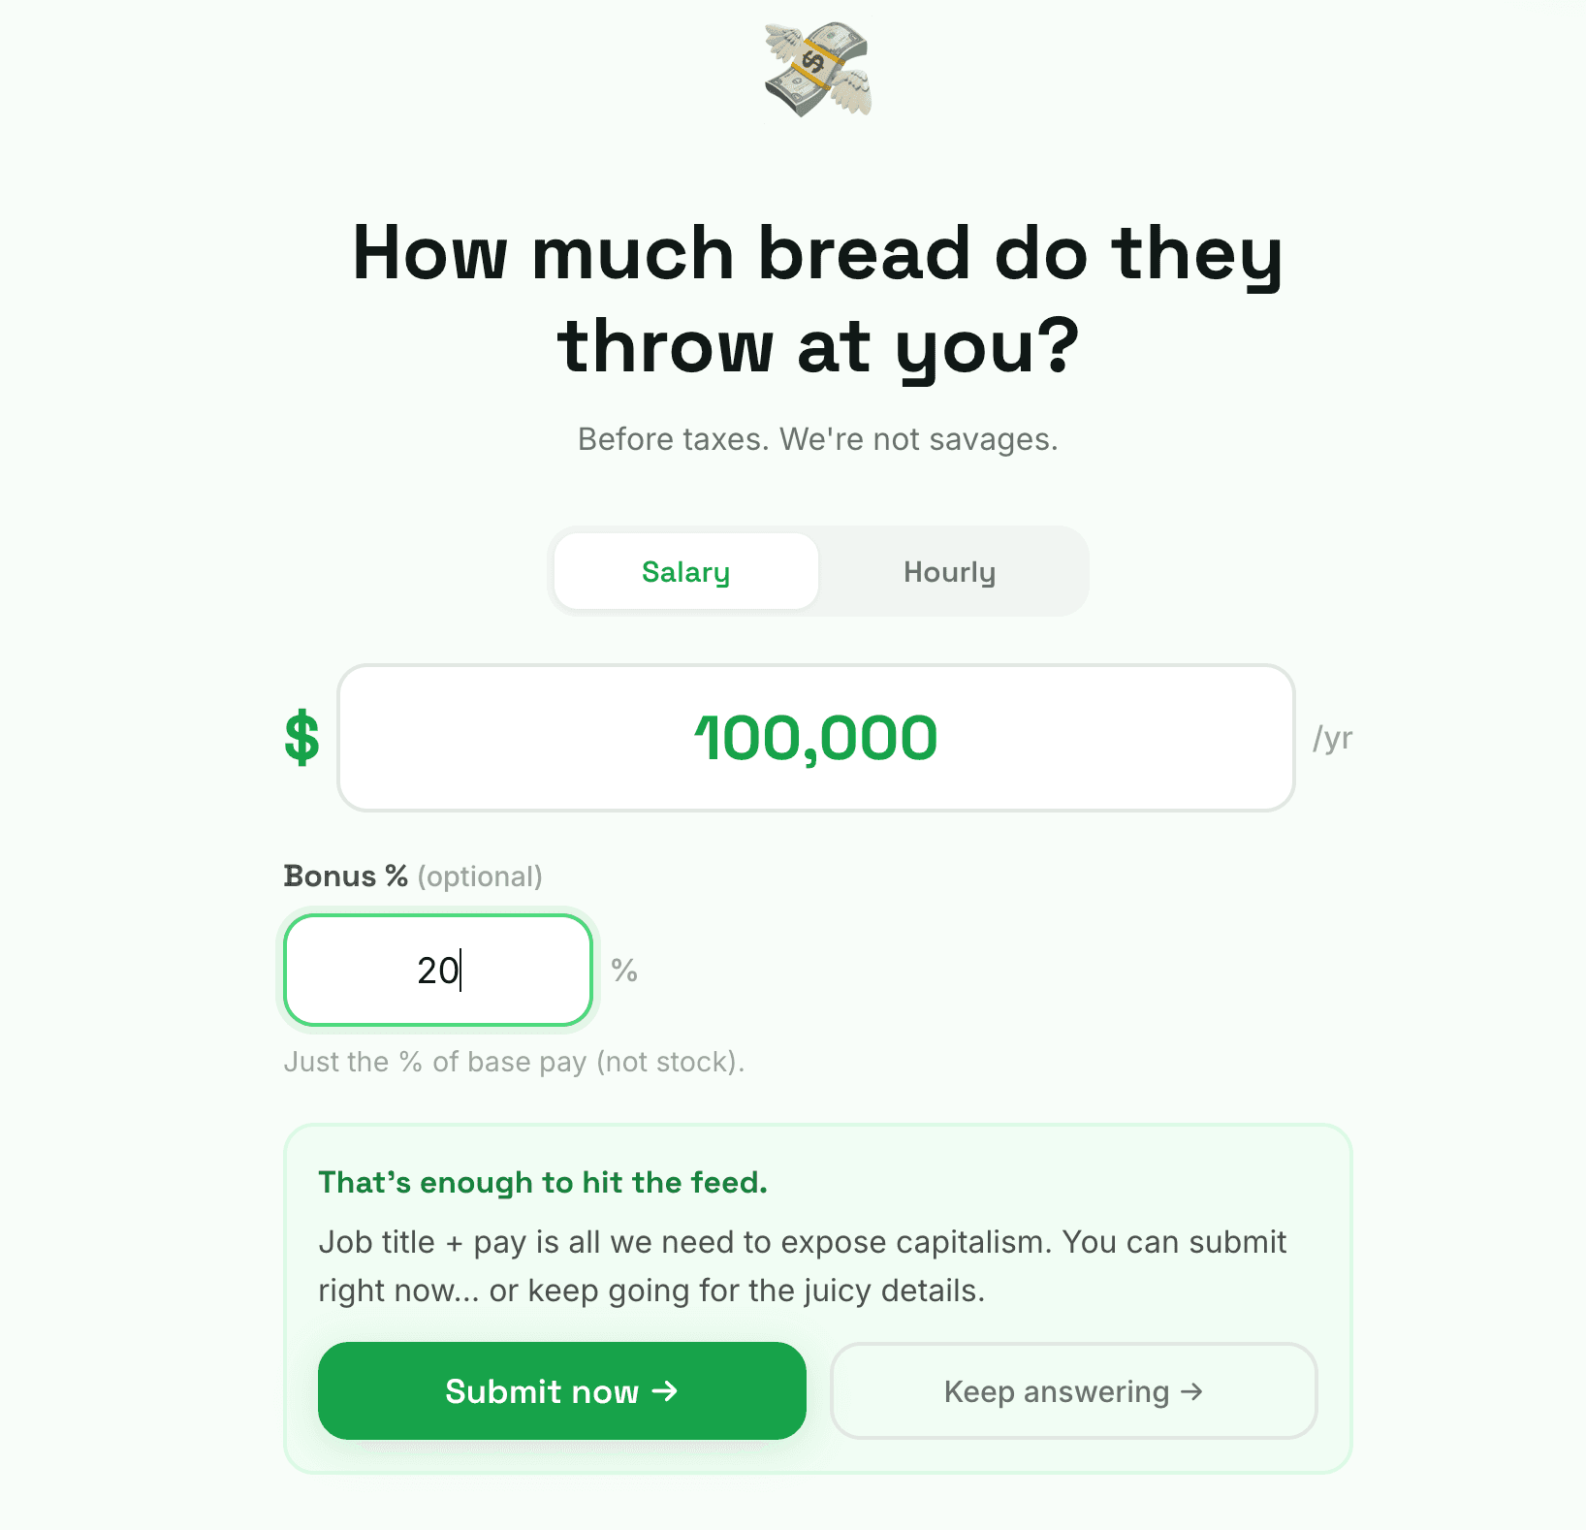This screenshot has height=1530, width=1586.
Task: Click the green dollar sign symbol
Action: 301,738
